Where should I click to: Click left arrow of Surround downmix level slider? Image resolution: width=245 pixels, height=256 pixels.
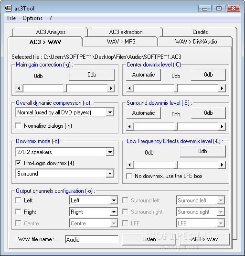[130, 126]
